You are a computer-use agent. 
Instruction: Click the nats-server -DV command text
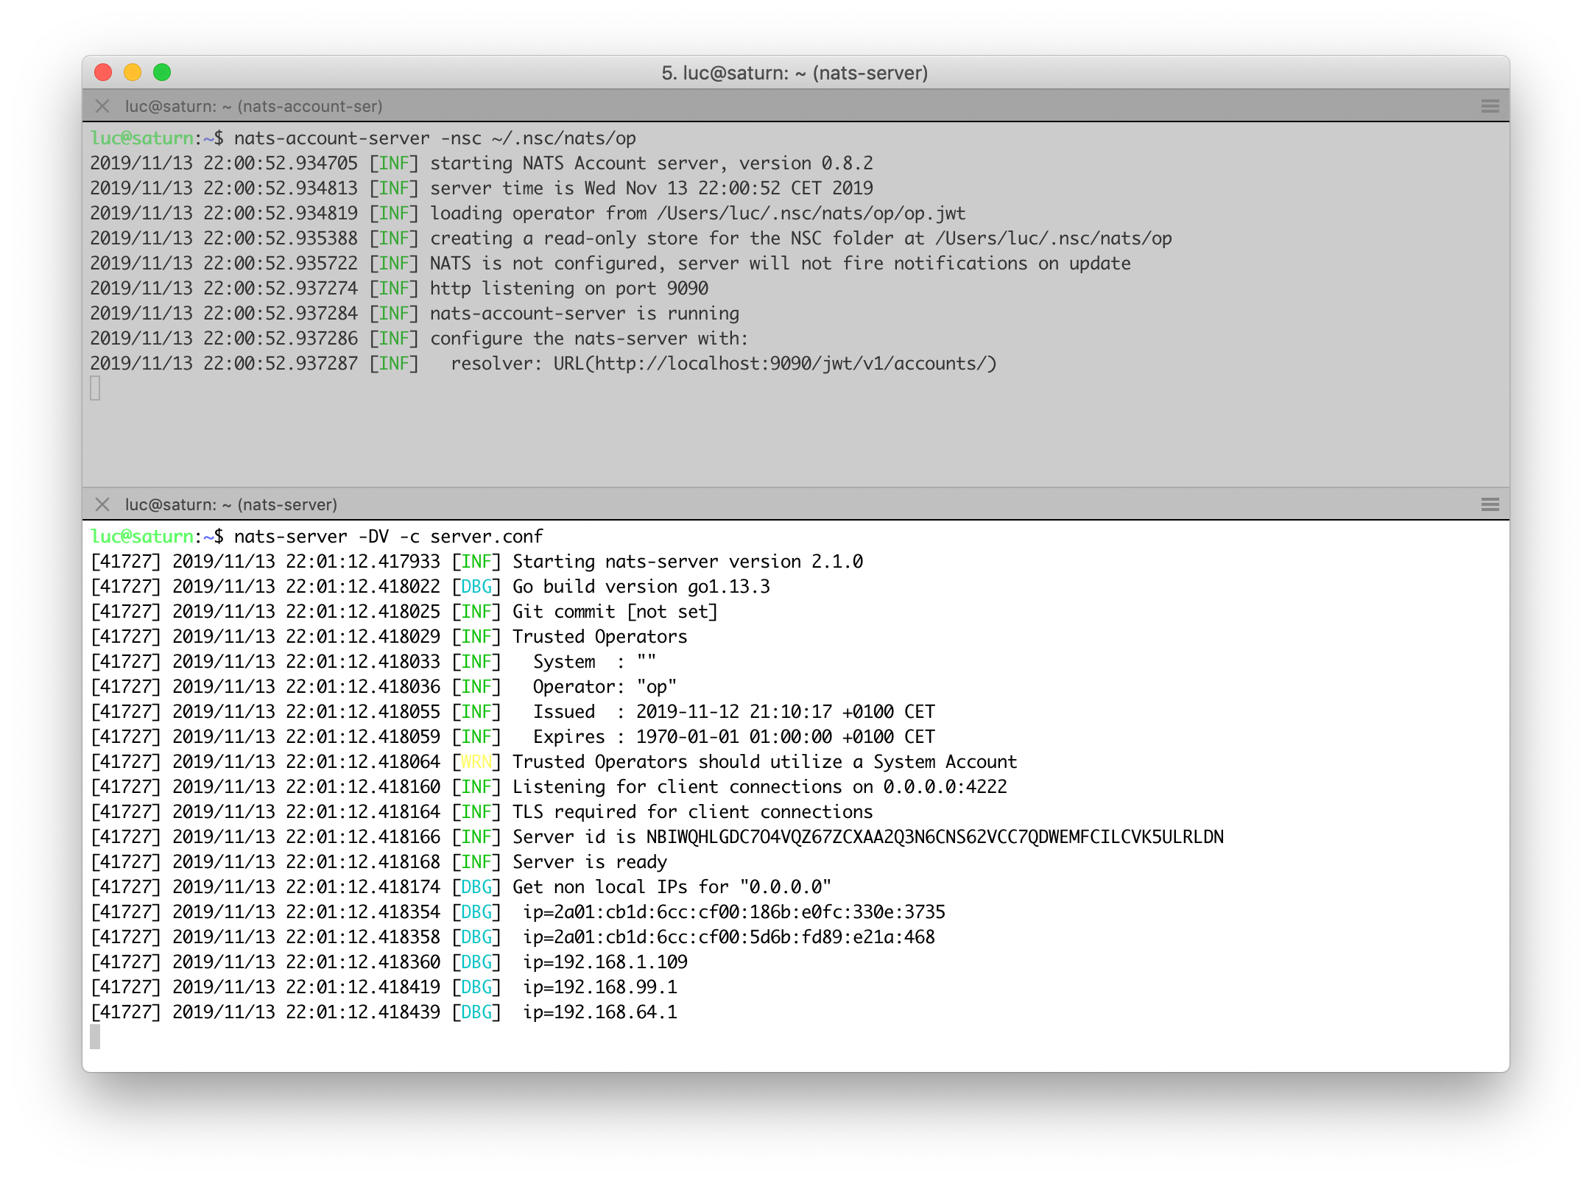pyautogui.click(x=389, y=536)
